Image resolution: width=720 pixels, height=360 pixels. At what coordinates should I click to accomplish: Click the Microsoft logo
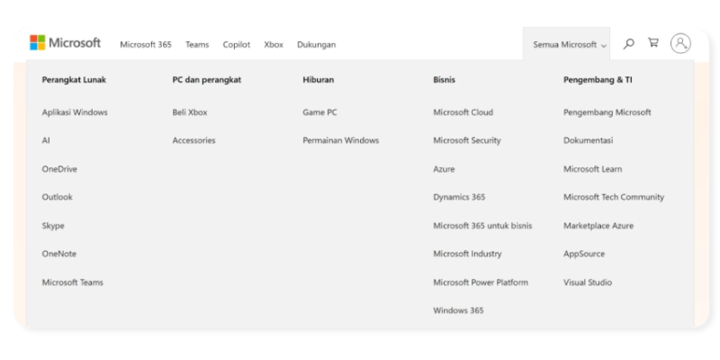click(x=65, y=42)
